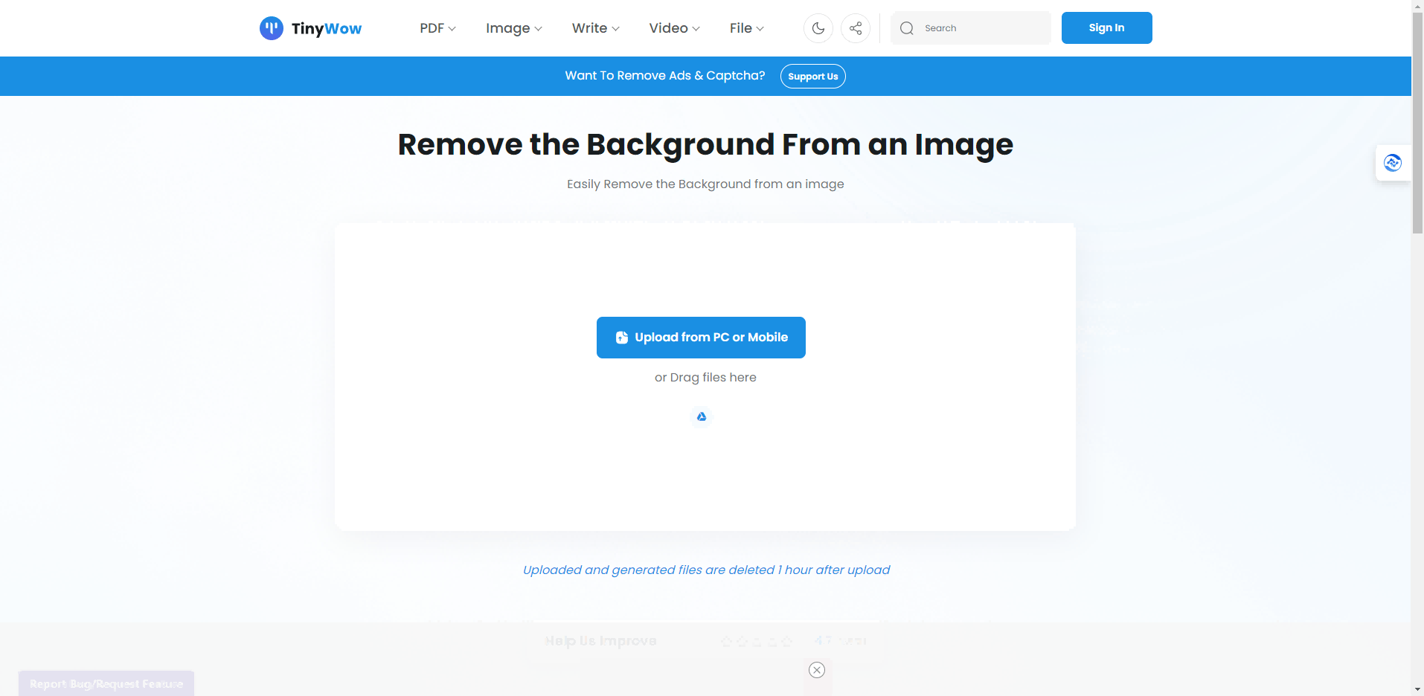
Task: Click the scrollbar down arrow
Action: [x=1417, y=689]
